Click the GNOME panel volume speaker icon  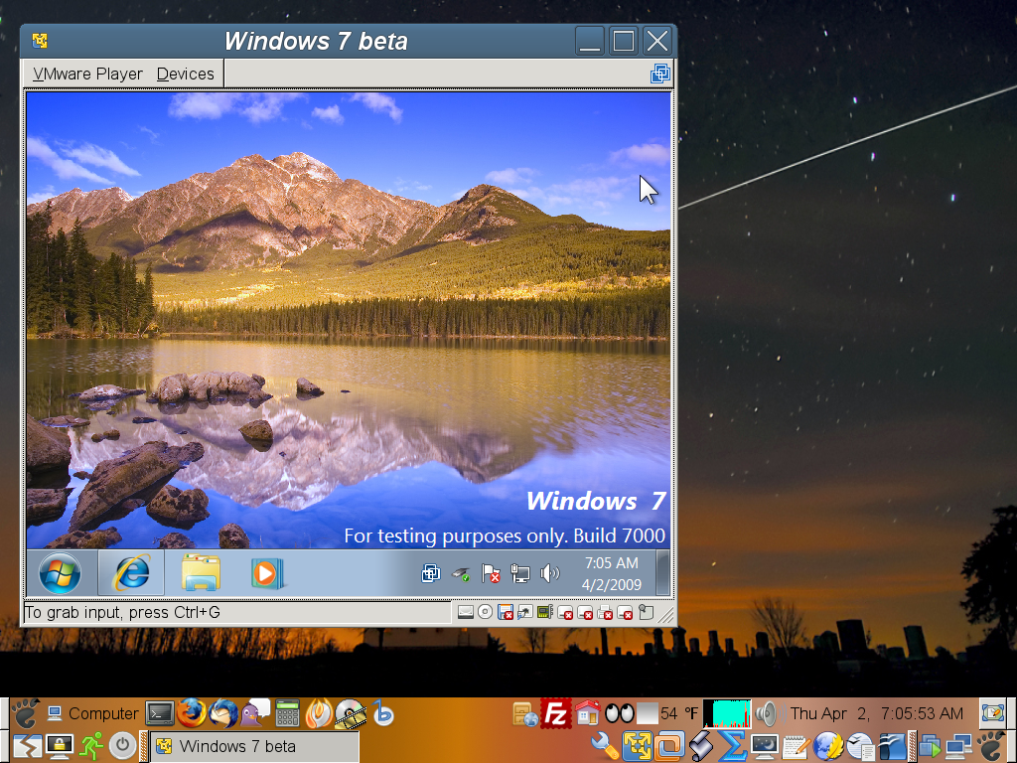766,712
